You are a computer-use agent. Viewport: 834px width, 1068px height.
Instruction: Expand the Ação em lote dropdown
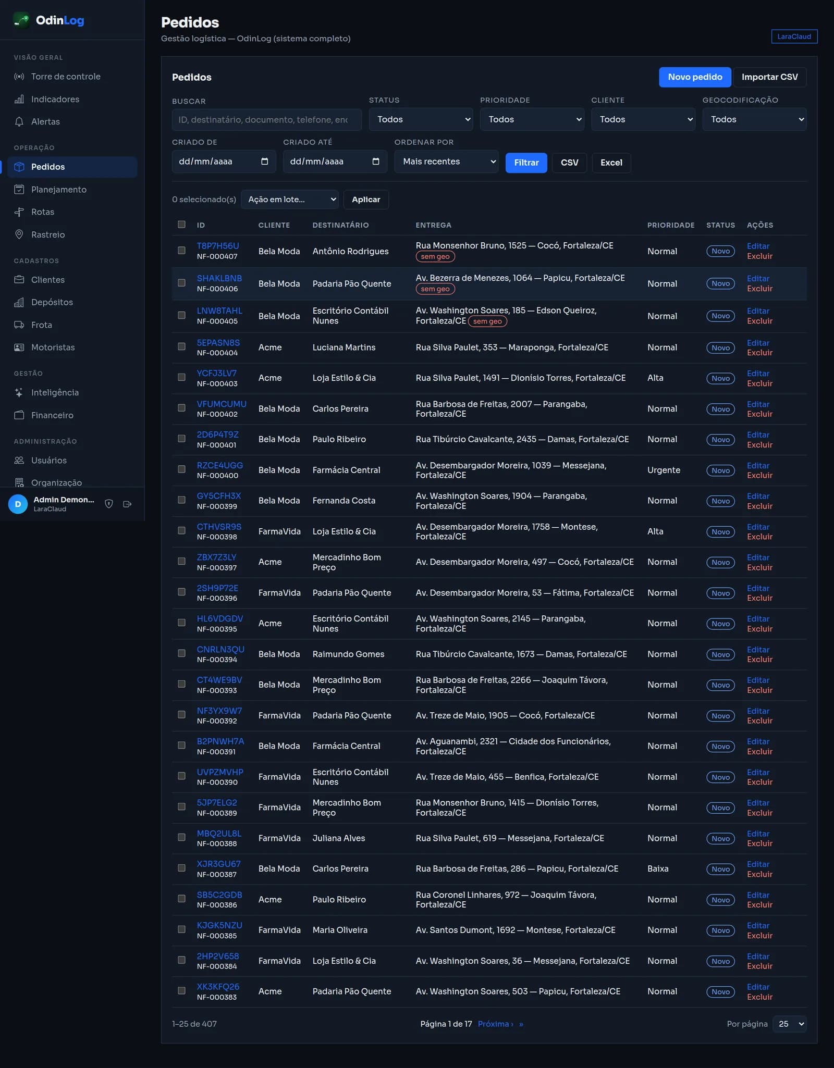(x=290, y=200)
